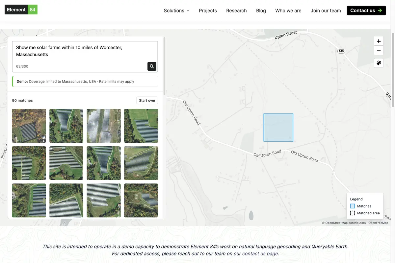Click the Element 84 logo
Viewport: 395px width, 263px height.
[x=21, y=10]
